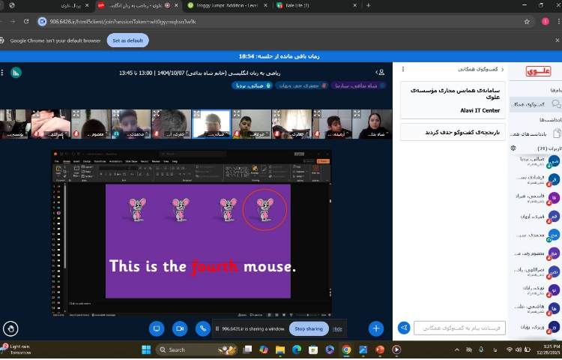Open the shared notes item in sidebar
Image resolution: width=562 pixels, height=360 pixels.
pos(535,133)
